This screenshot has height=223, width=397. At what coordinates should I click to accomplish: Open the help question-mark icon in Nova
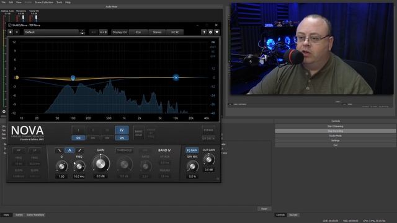pyautogui.click(x=204, y=32)
